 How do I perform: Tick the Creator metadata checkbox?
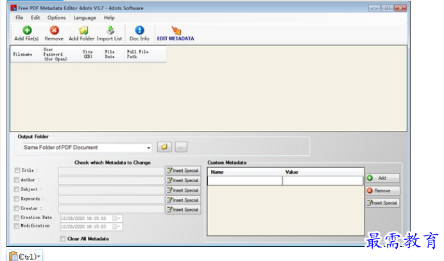pyautogui.click(x=17, y=208)
